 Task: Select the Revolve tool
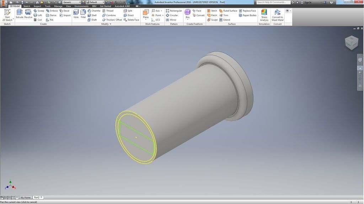coord(28,14)
